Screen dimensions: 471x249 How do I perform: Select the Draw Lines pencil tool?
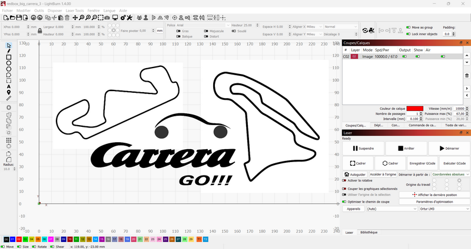coord(9,51)
